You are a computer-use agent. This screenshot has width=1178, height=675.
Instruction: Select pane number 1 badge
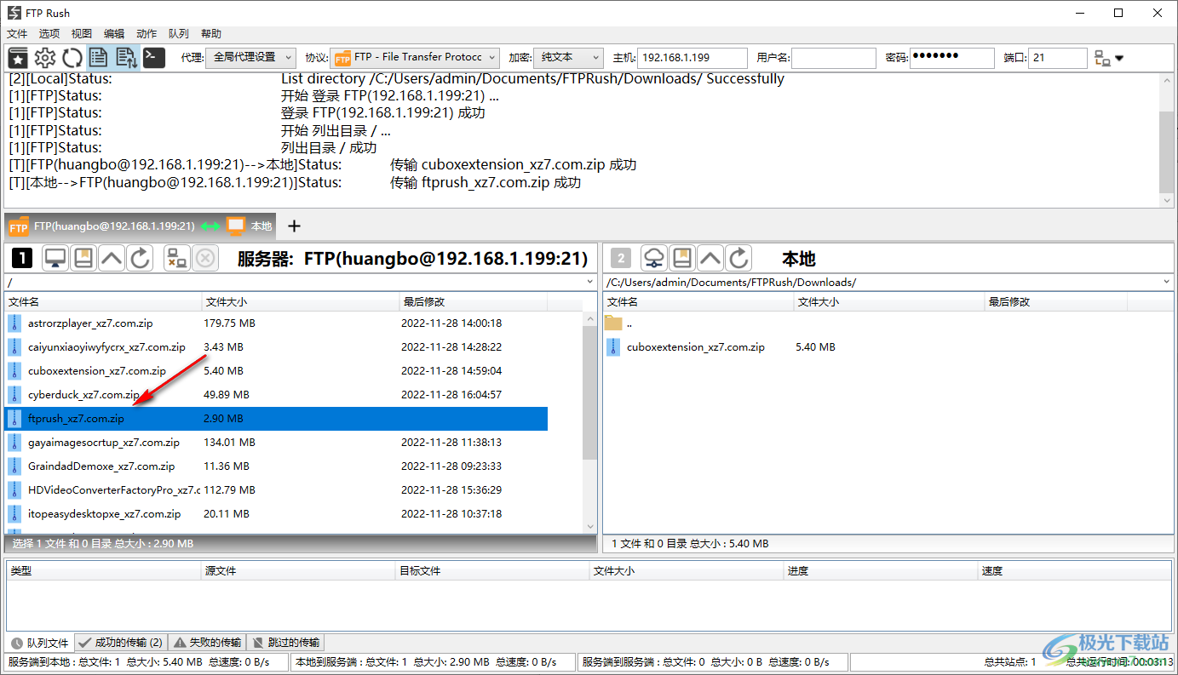click(22, 258)
